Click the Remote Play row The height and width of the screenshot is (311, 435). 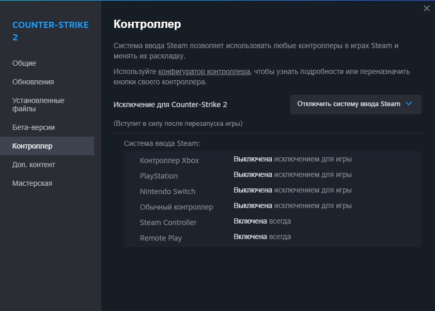[x=161, y=238]
